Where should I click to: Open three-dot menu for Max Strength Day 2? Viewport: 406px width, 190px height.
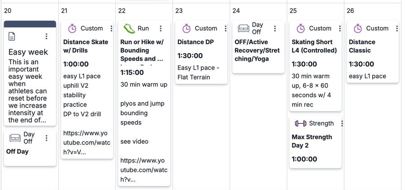[x=342, y=123]
